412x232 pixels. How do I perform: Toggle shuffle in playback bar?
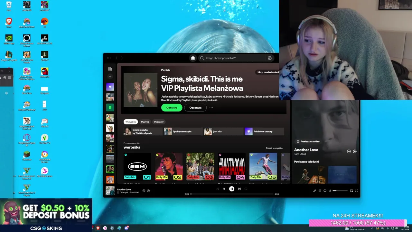217,189
